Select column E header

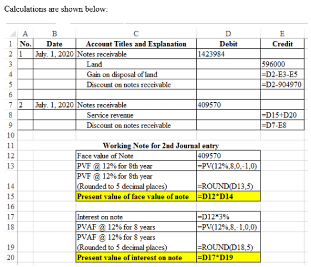(x=282, y=34)
